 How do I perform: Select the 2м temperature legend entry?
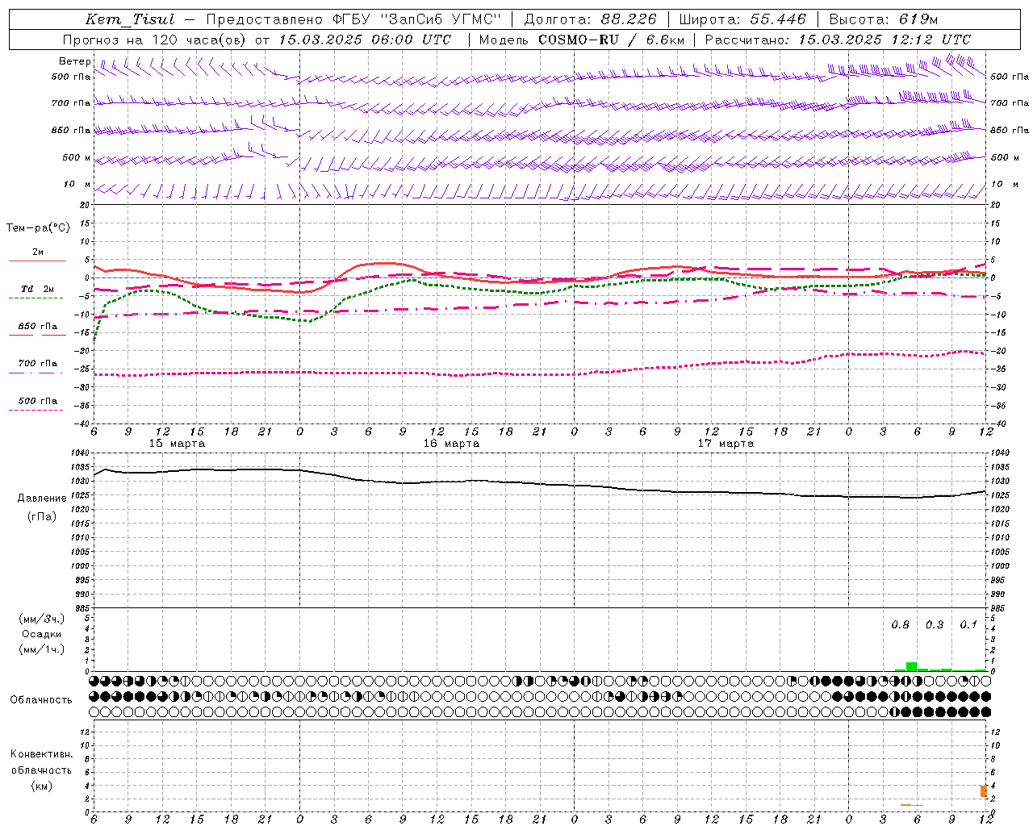(x=38, y=252)
